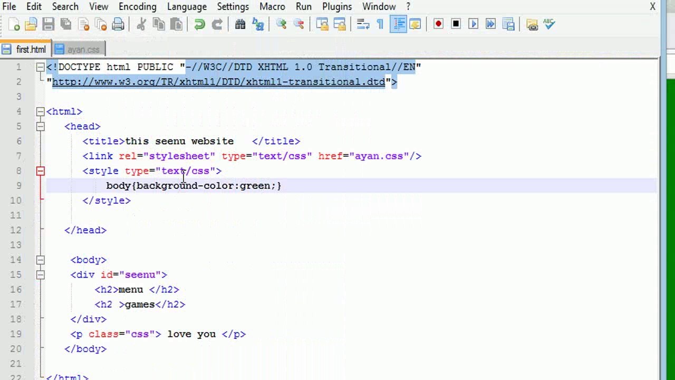
Task: Click line number 12 in the margin
Action: [x=16, y=230]
